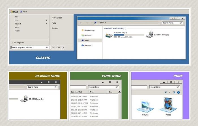Screen dimensions: 198x126
Task: Open Jamie Green user folder link
Action: [57, 18]
